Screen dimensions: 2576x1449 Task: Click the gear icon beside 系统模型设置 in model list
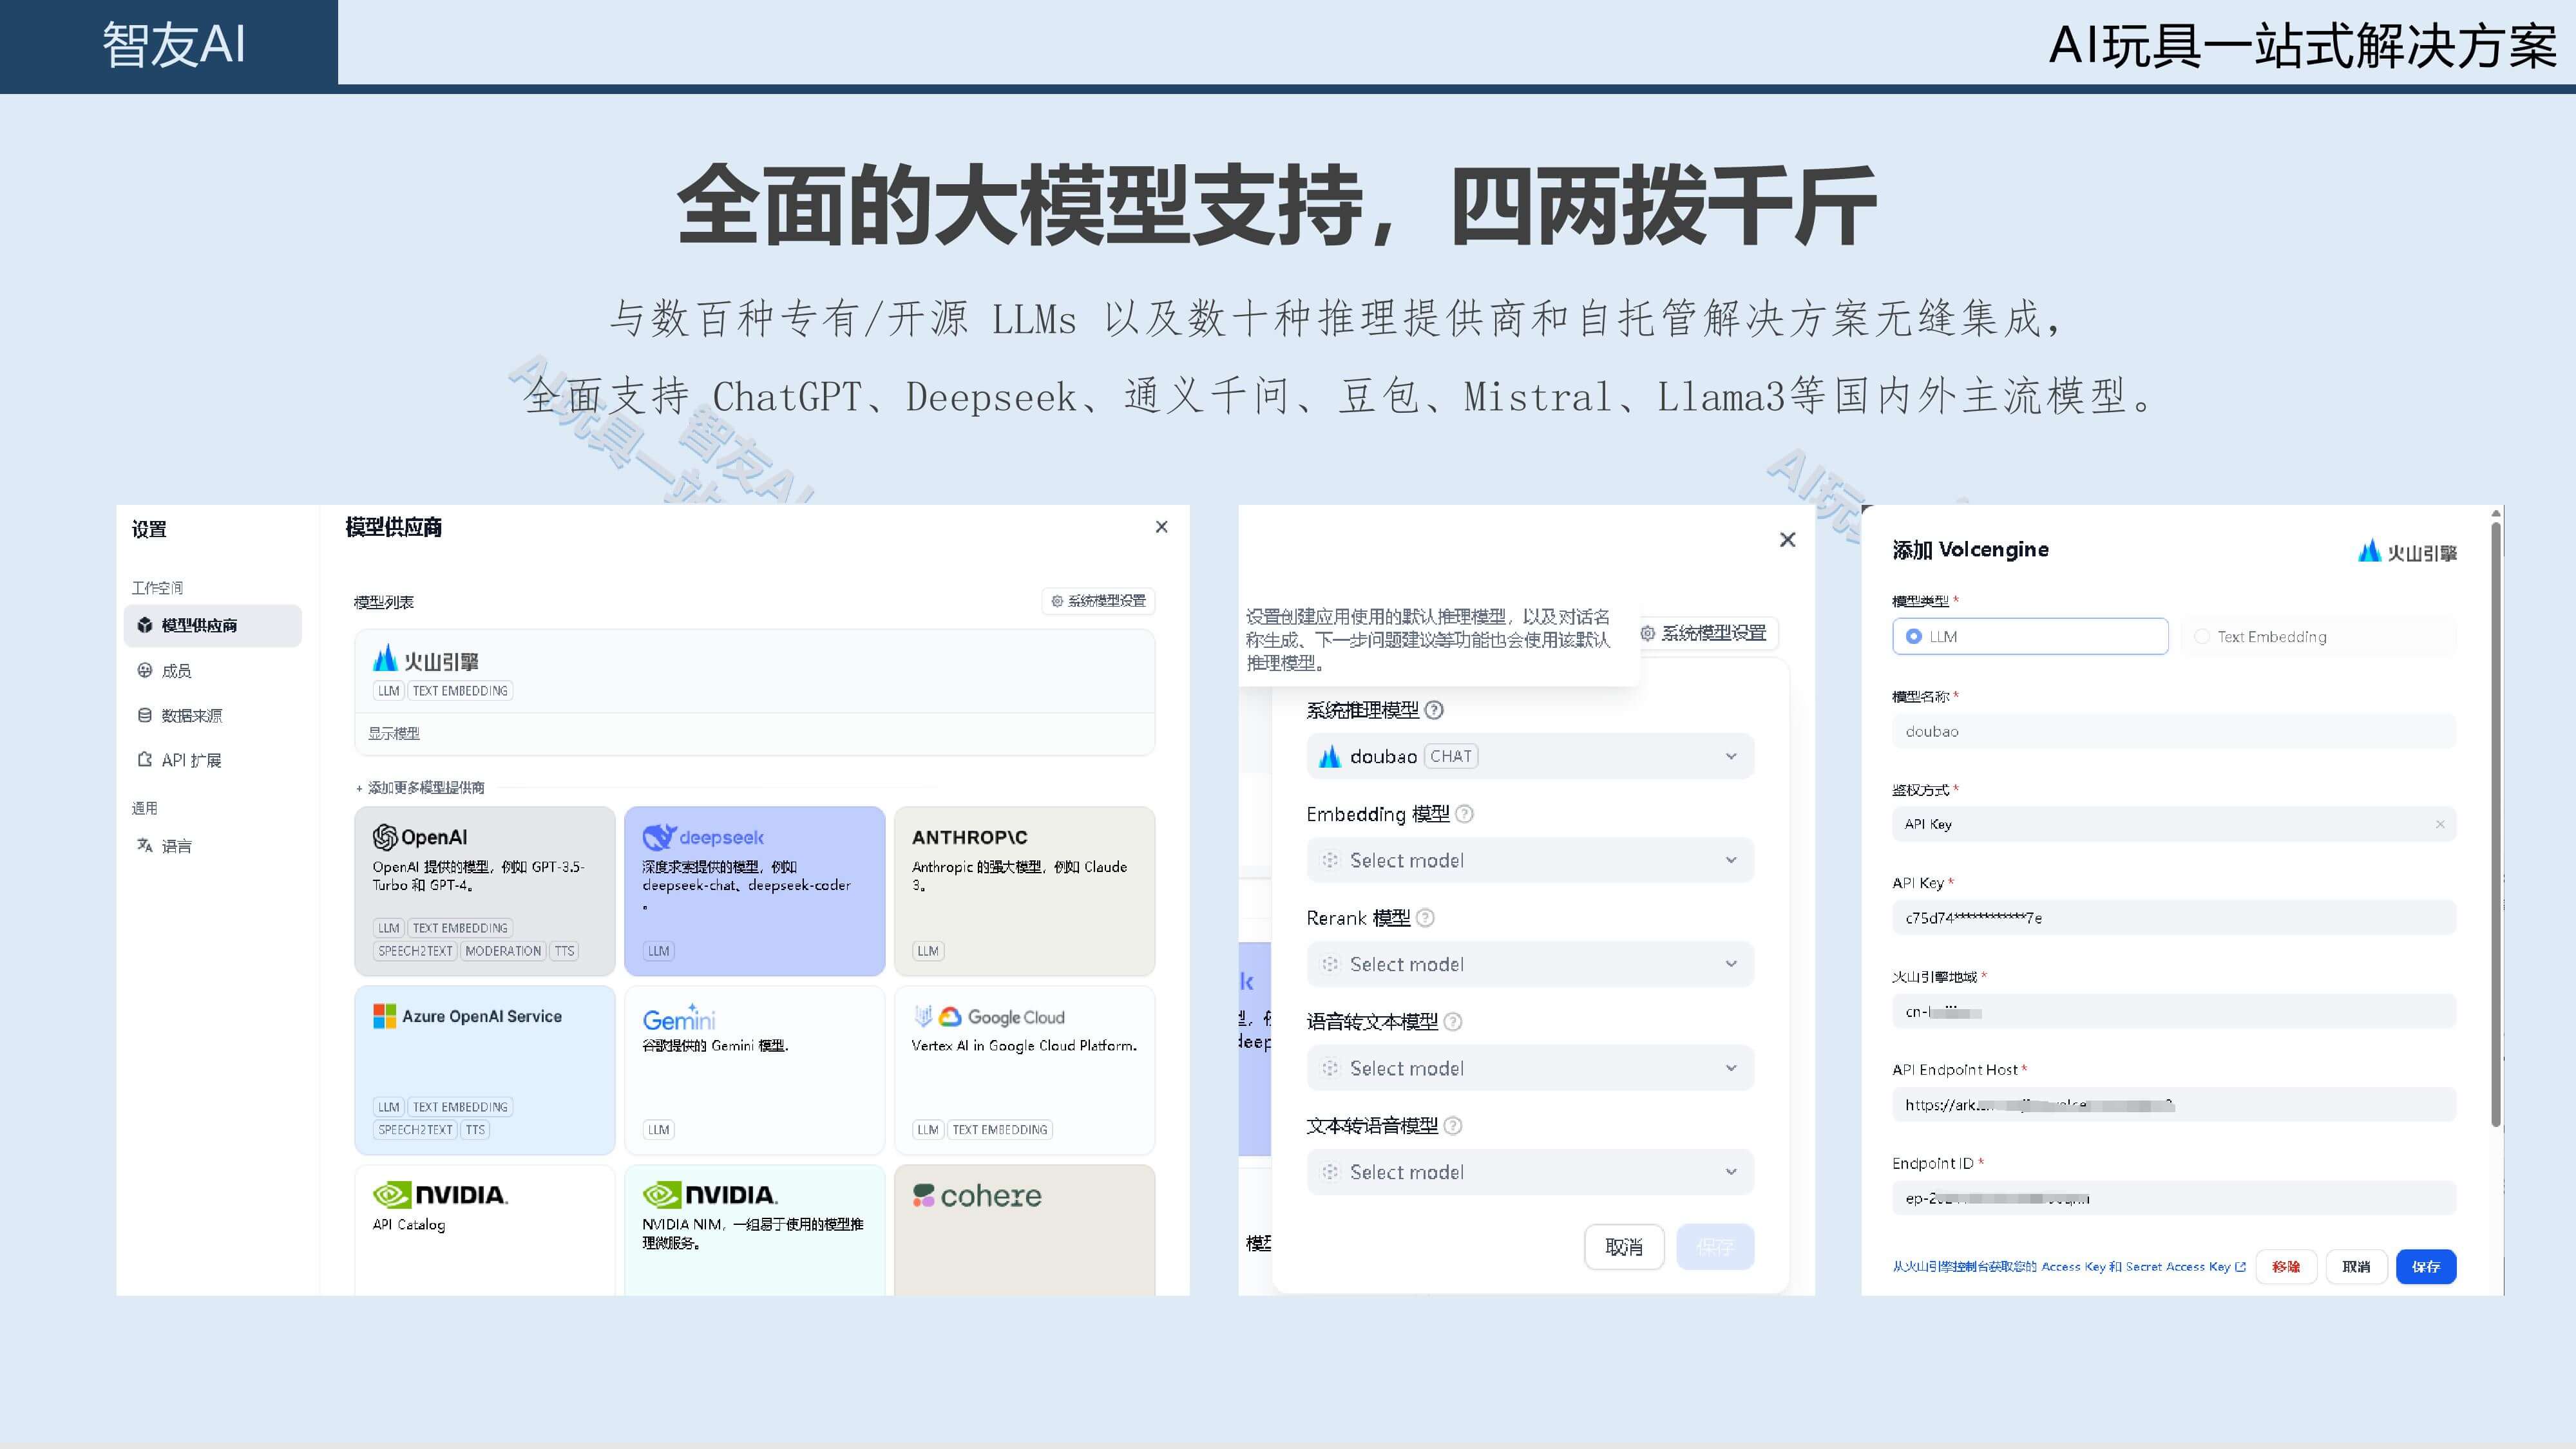coord(1057,601)
